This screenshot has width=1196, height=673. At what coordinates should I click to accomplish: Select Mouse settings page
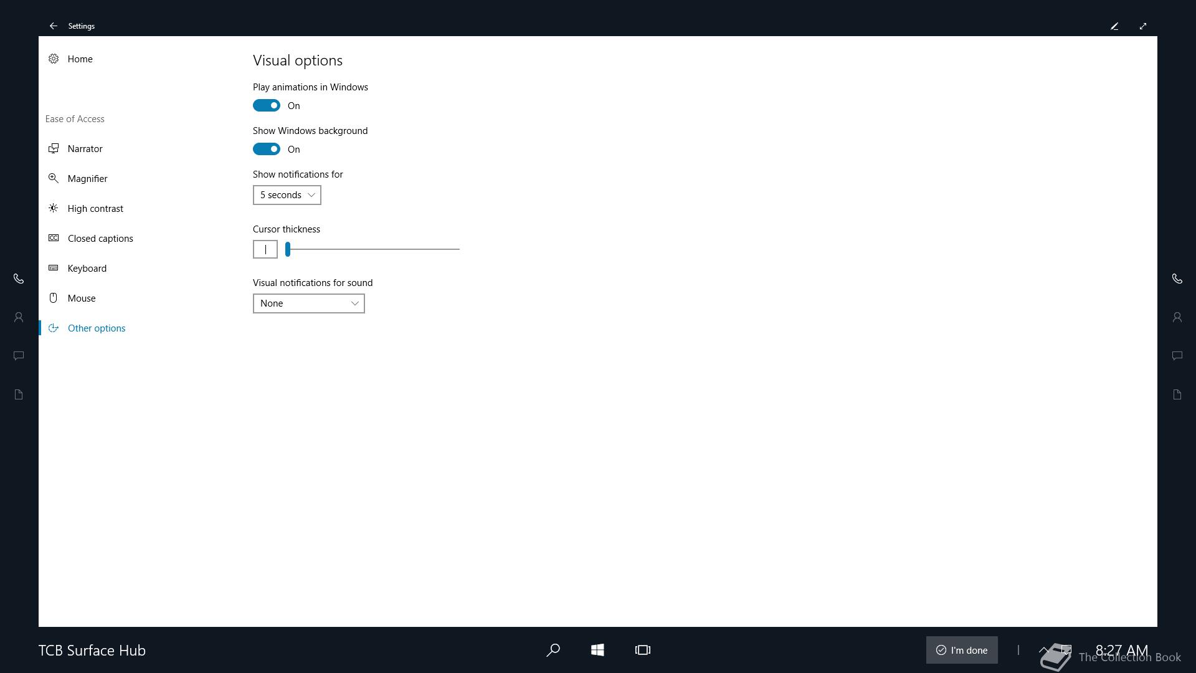click(x=82, y=298)
